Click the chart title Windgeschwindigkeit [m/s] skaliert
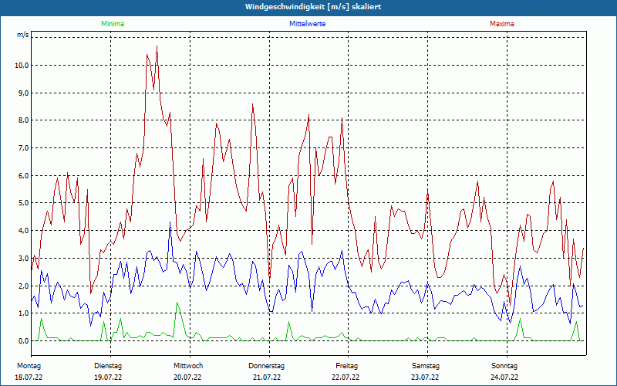The height and width of the screenshot is (386, 617). click(x=313, y=7)
